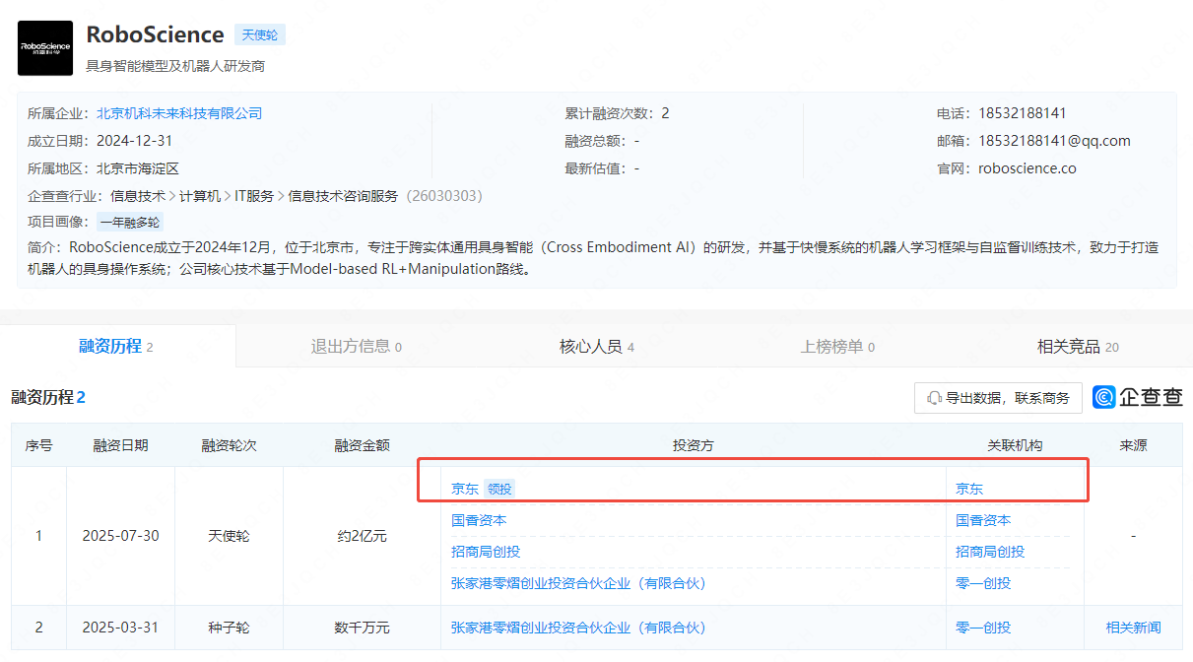Open 京东 in the 关联机构 column

(x=969, y=489)
